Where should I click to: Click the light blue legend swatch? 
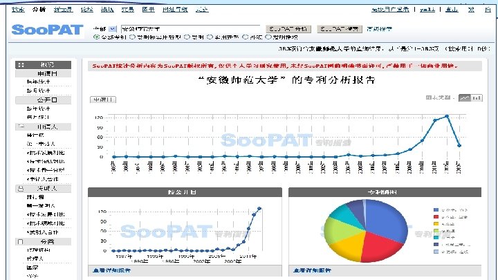pos(436,252)
